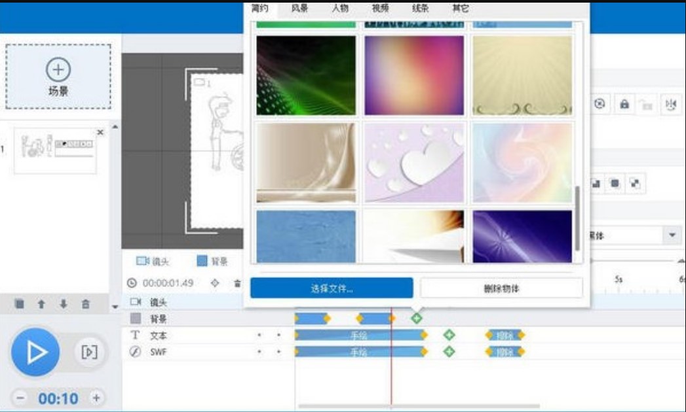Click the scene list scroll-up arrow
Image resolution: width=686 pixels, height=412 pixels.
[115, 127]
